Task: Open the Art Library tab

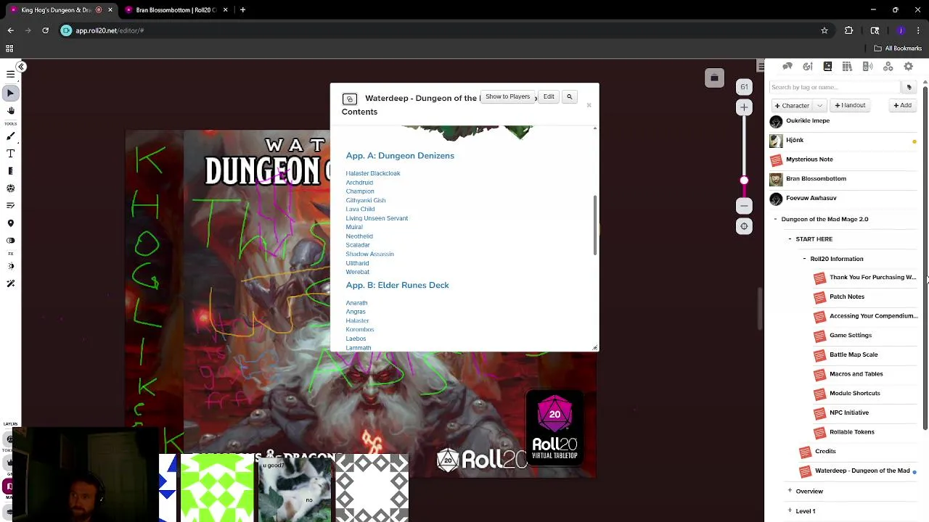Action: click(x=808, y=67)
